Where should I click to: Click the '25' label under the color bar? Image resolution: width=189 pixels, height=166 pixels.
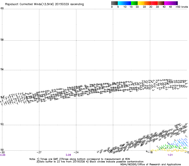click(x=144, y=7)
